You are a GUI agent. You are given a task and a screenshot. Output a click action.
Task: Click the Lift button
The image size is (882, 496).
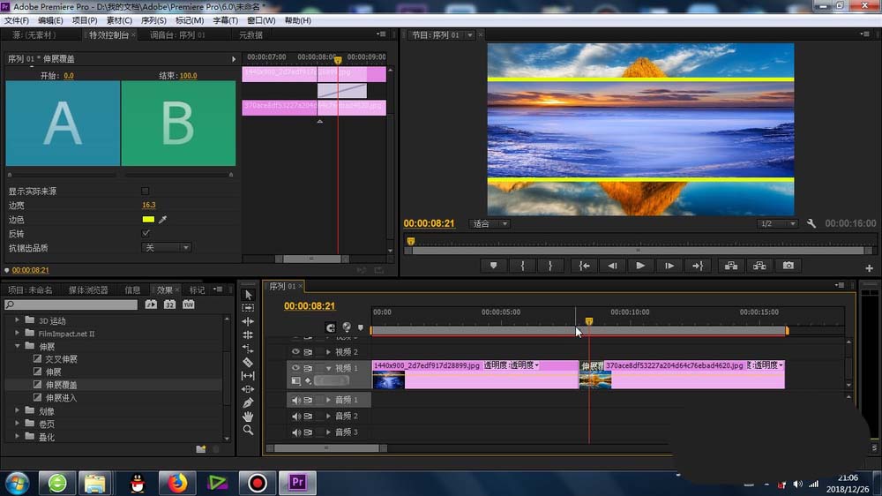click(x=730, y=266)
